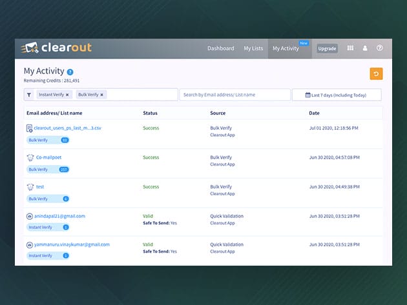Image resolution: width=407 pixels, height=305 pixels.
Task: Click the Clearout logo
Action: 59,48
